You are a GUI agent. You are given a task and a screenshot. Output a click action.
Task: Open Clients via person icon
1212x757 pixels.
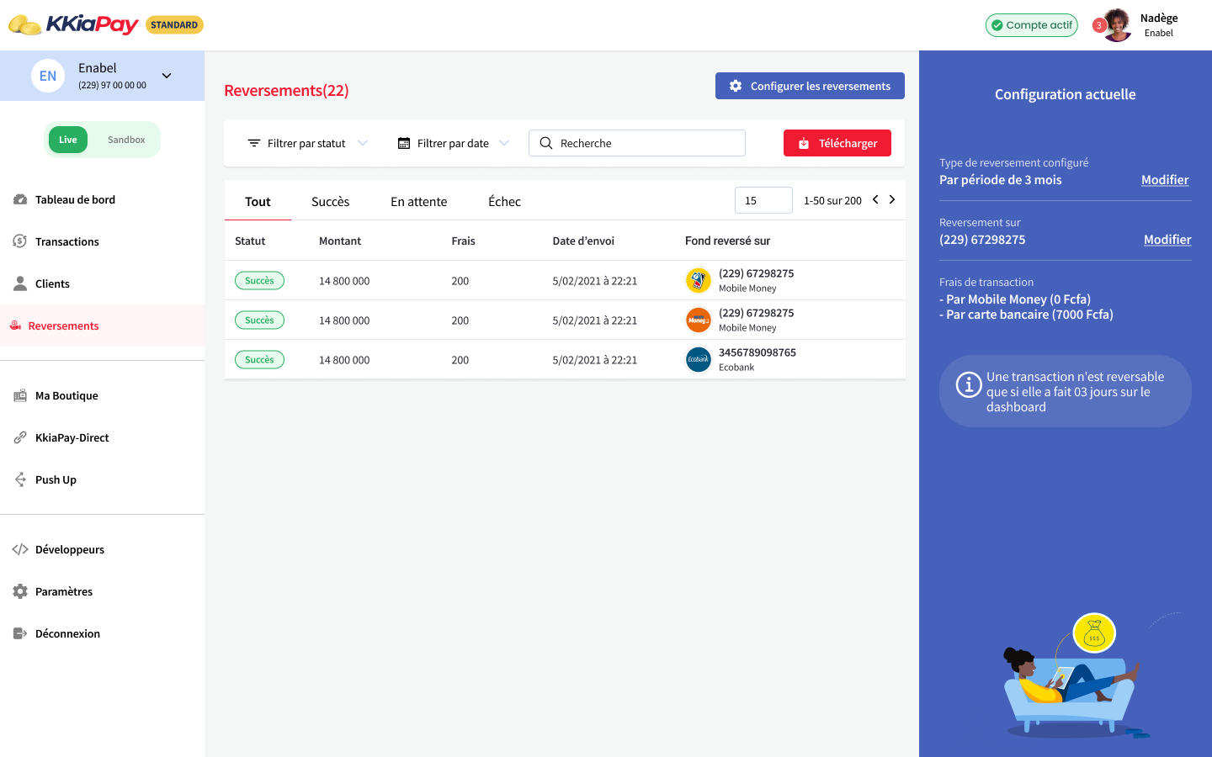pos(20,283)
